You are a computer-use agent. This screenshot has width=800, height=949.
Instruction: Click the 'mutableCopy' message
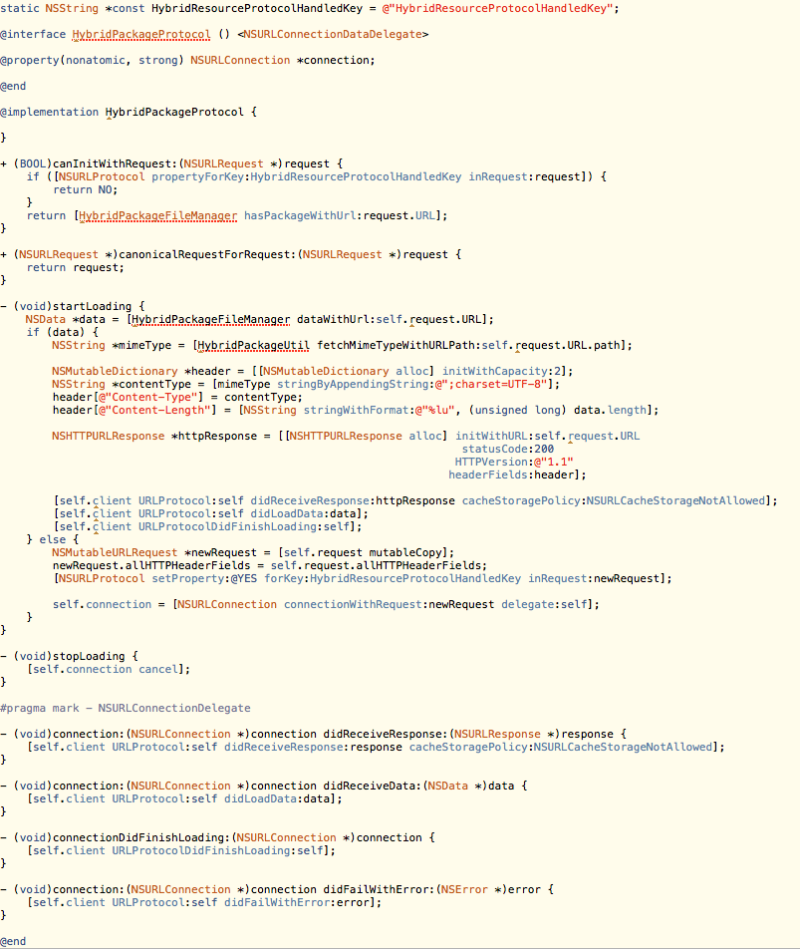tap(405, 553)
